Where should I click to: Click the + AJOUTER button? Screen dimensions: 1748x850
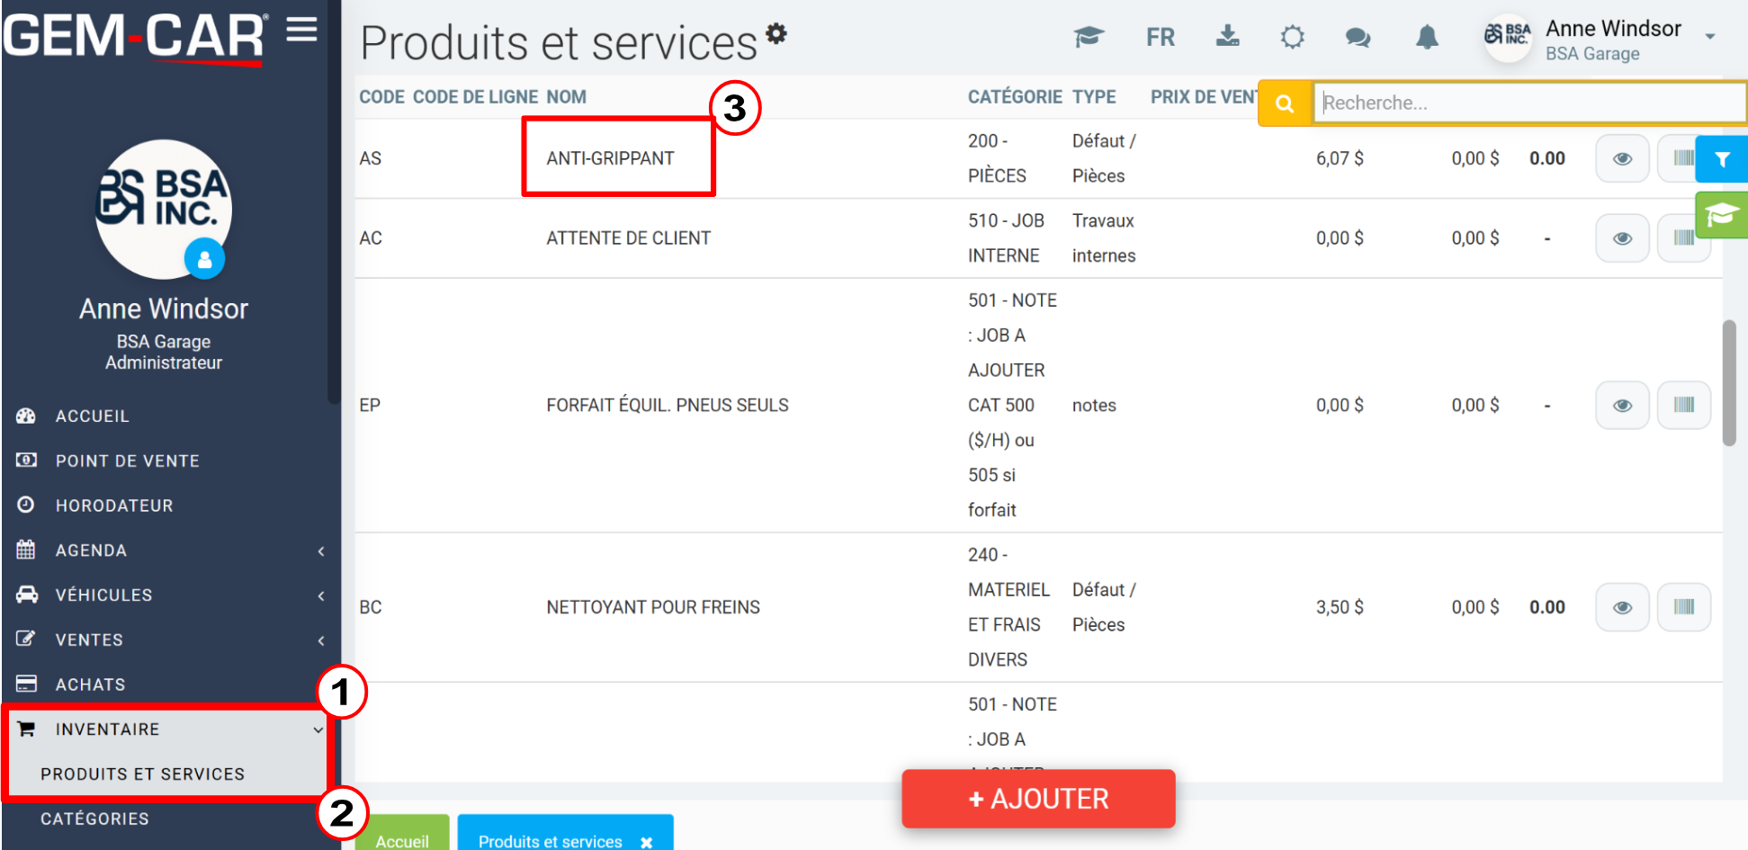(1038, 799)
